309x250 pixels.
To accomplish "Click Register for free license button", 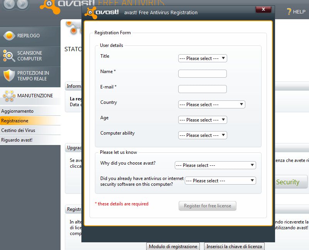I will click(208, 206).
